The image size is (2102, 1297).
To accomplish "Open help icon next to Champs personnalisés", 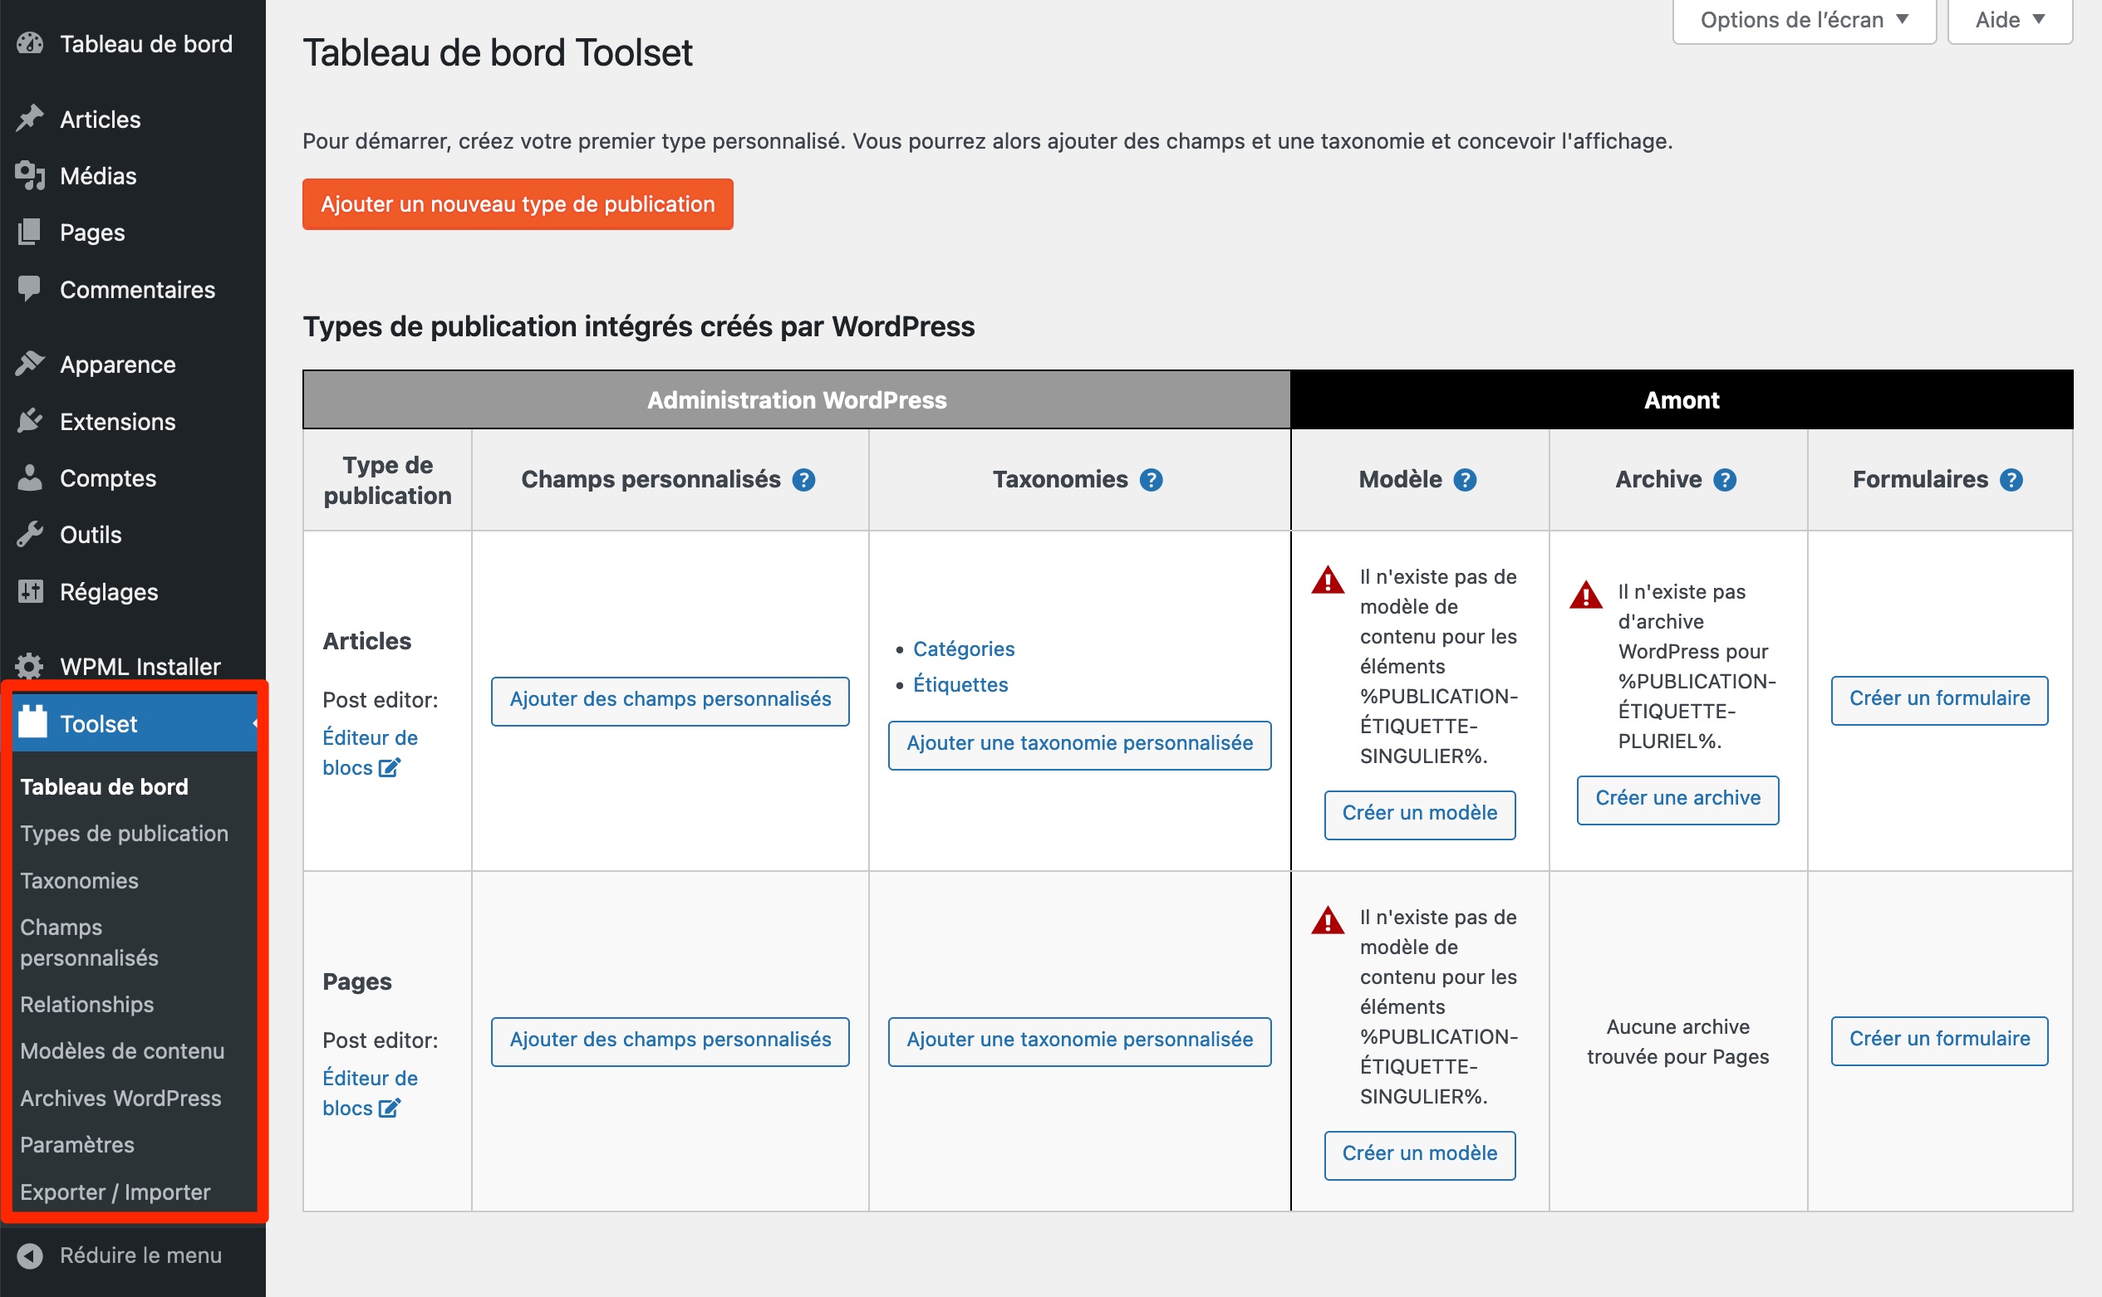I will click(x=803, y=479).
